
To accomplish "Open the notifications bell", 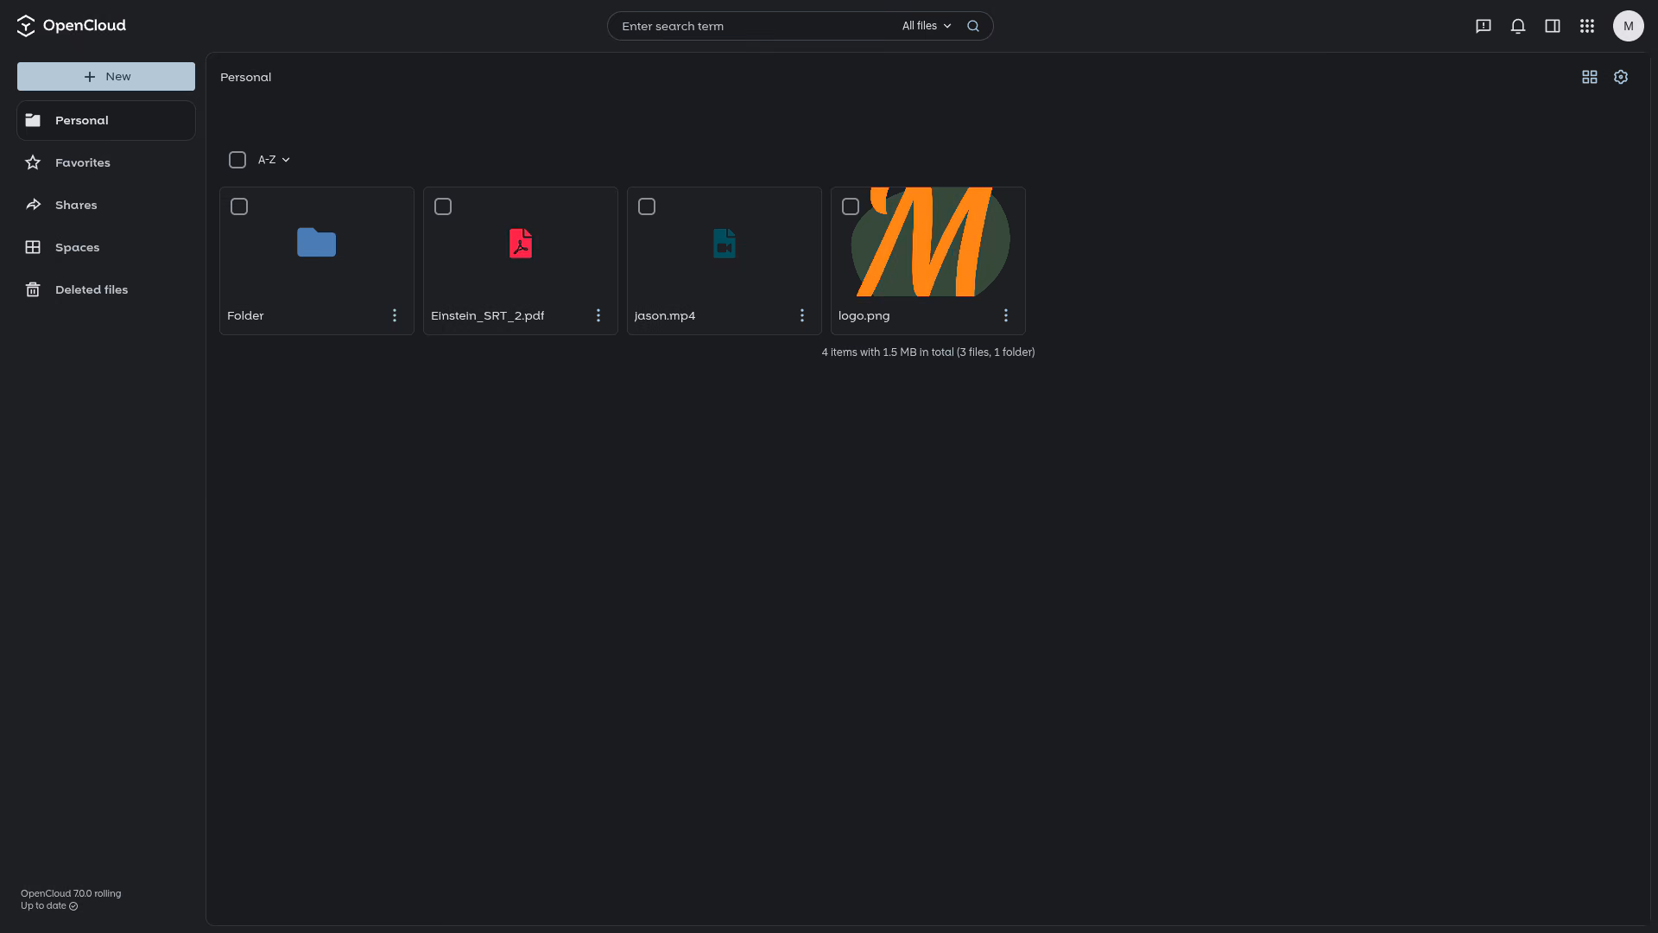I will tap(1518, 26).
